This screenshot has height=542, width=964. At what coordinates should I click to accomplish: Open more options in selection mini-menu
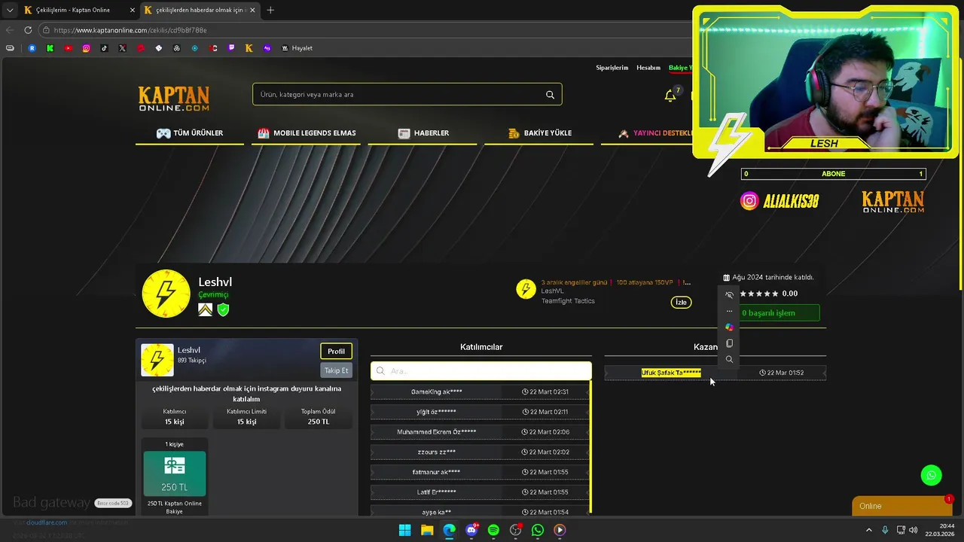(729, 311)
